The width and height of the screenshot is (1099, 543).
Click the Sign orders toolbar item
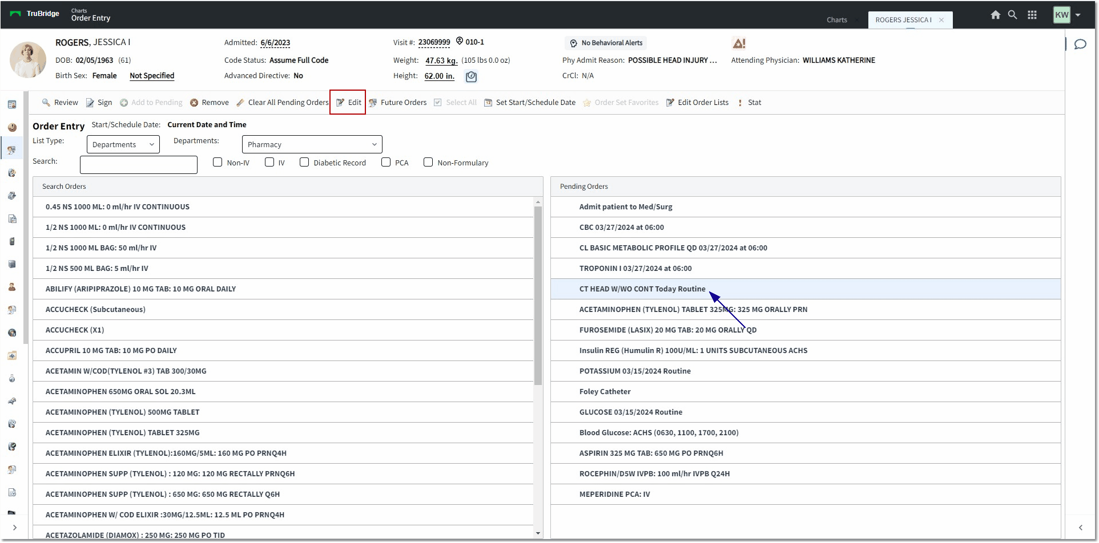(99, 103)
